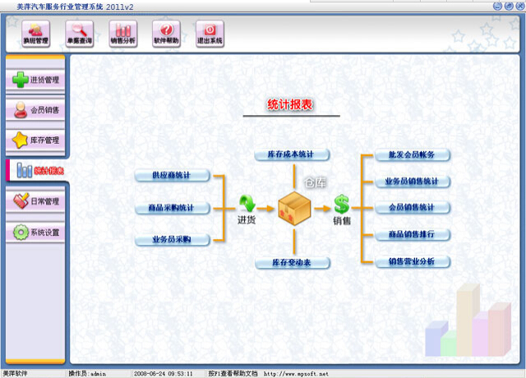
Task: Open 销售营业分析 sales business analysis
Action: [x=412, y=261]
